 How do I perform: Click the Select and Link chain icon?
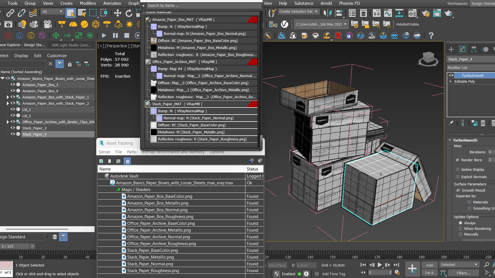click(x=10, y=13)
